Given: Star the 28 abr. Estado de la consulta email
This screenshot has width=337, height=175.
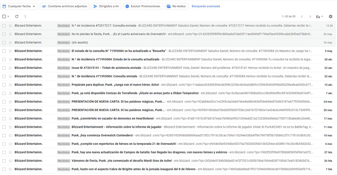Looking at the screenshot, I should tap(10, 59).
